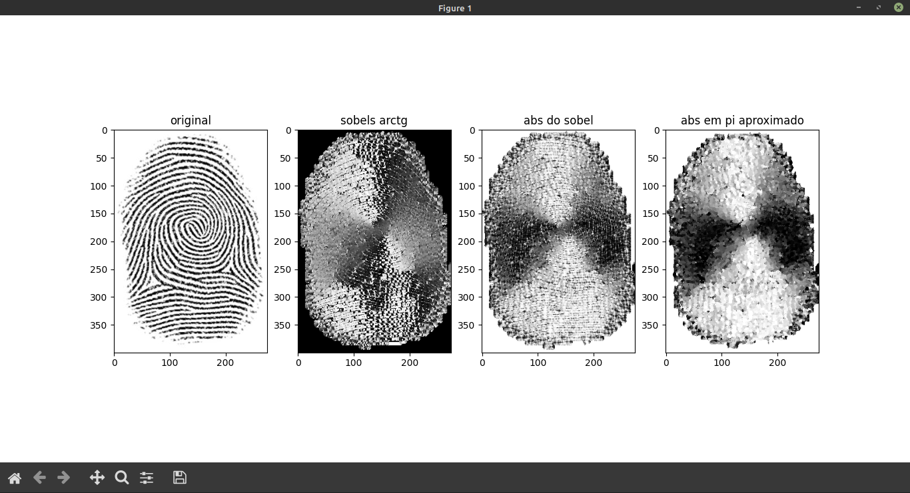Save the figure with floppy icon
Screen dimensions: 910x493
pos(179,478)
